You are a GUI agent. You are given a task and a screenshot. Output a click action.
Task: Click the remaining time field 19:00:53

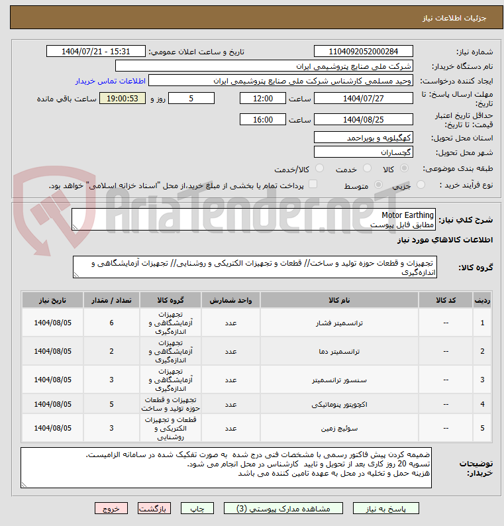click(123, 98)
